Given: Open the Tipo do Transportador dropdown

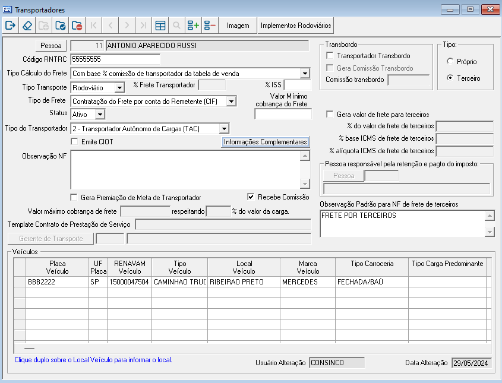Looking at the screenshot, I should [x=224, y=128].
